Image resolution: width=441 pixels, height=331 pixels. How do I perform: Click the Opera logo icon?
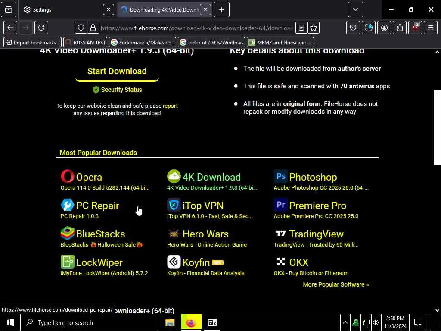pyautogui.click(x=68, y=176)
